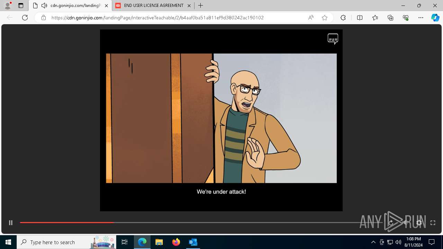Restore down the Edge browser window
Image resolution: width=443 pixels, height=249 pixels.
coord(419,6)
